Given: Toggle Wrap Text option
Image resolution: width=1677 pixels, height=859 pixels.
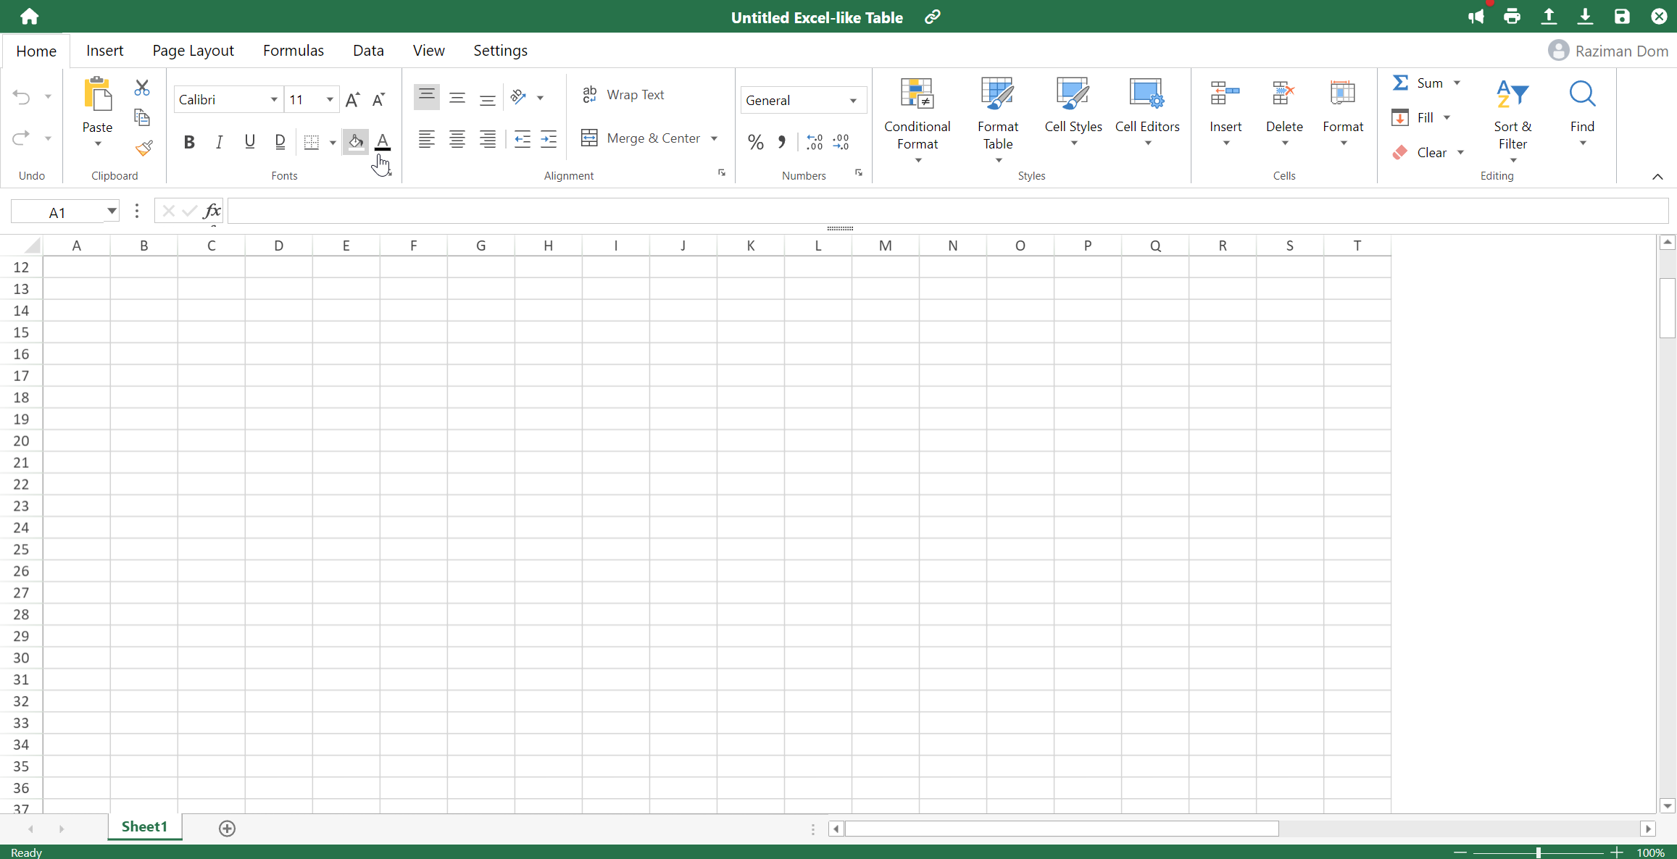Looking at the screenshot, I should pyautogui.click(x=624, y=95).
